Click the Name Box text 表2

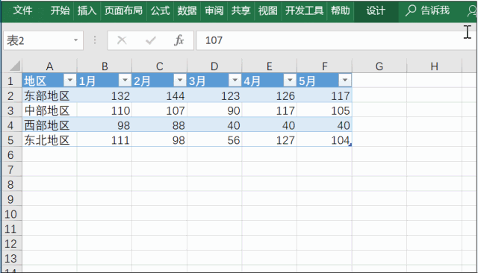(x=16, y=40)
